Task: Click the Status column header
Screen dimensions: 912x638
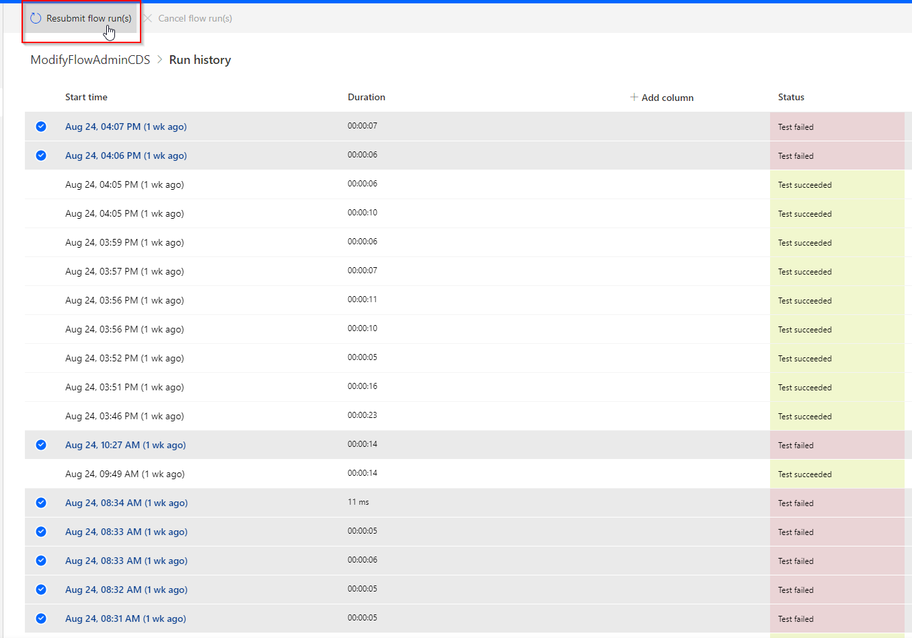Action: point(791,97)
